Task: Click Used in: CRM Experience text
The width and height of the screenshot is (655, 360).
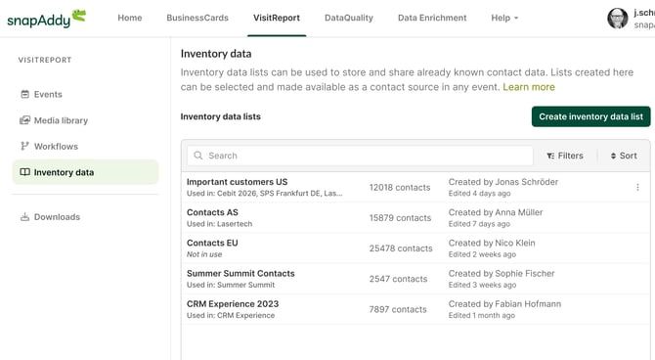Action: (x=231, y=315)
